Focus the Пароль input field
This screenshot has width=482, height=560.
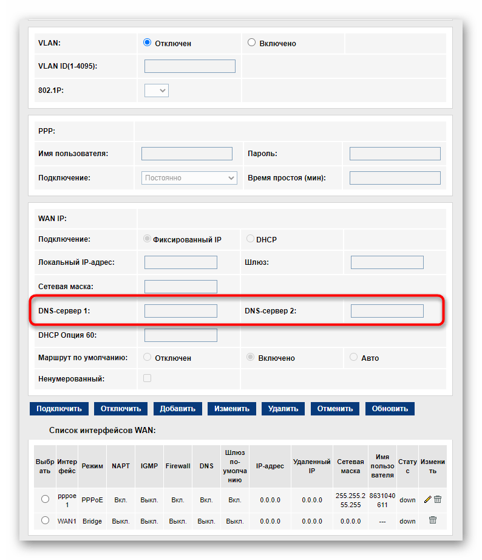pyautogui.click(x=395, y=154)
